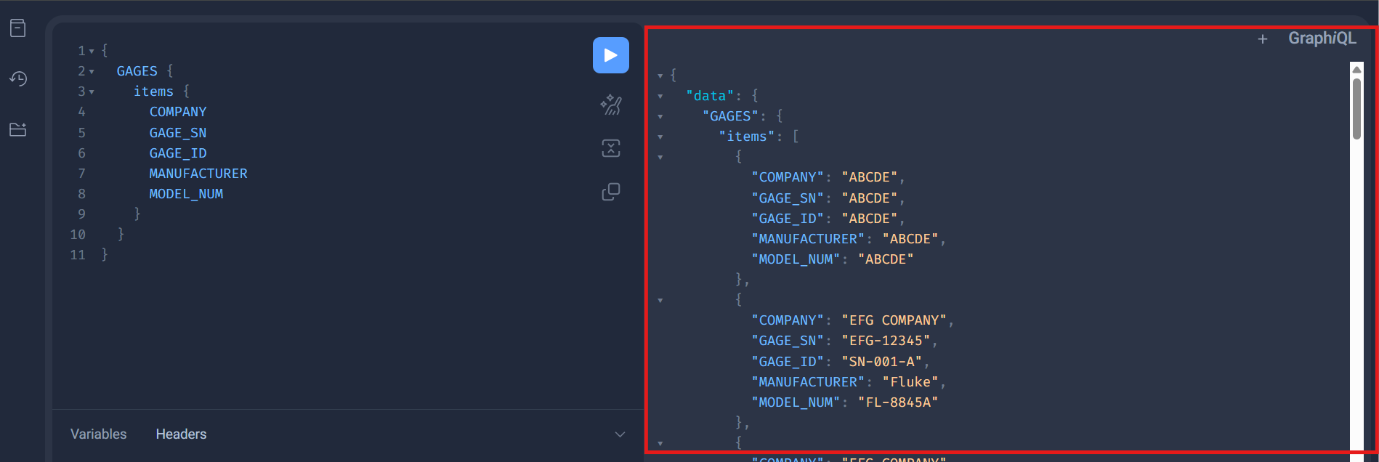Click the GAGE_SN field in the query
Image resolution: width=1379 pixels, height=462 pixels.
178,133
